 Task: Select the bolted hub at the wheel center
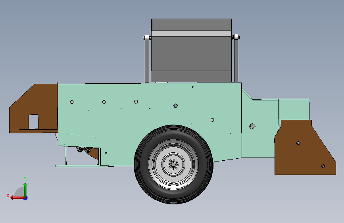point(173,164)
